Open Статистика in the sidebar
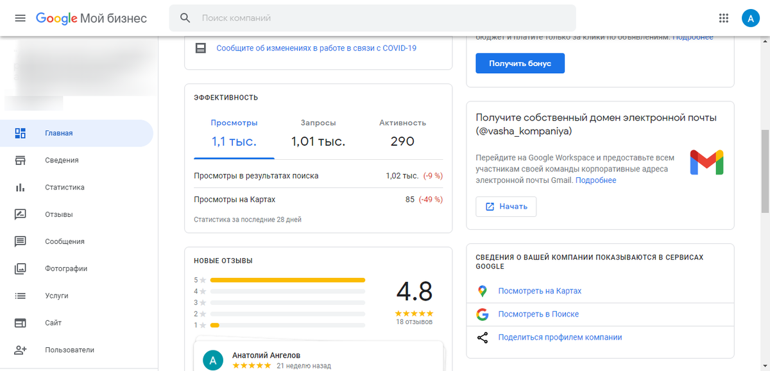 (x=77, y=187)
